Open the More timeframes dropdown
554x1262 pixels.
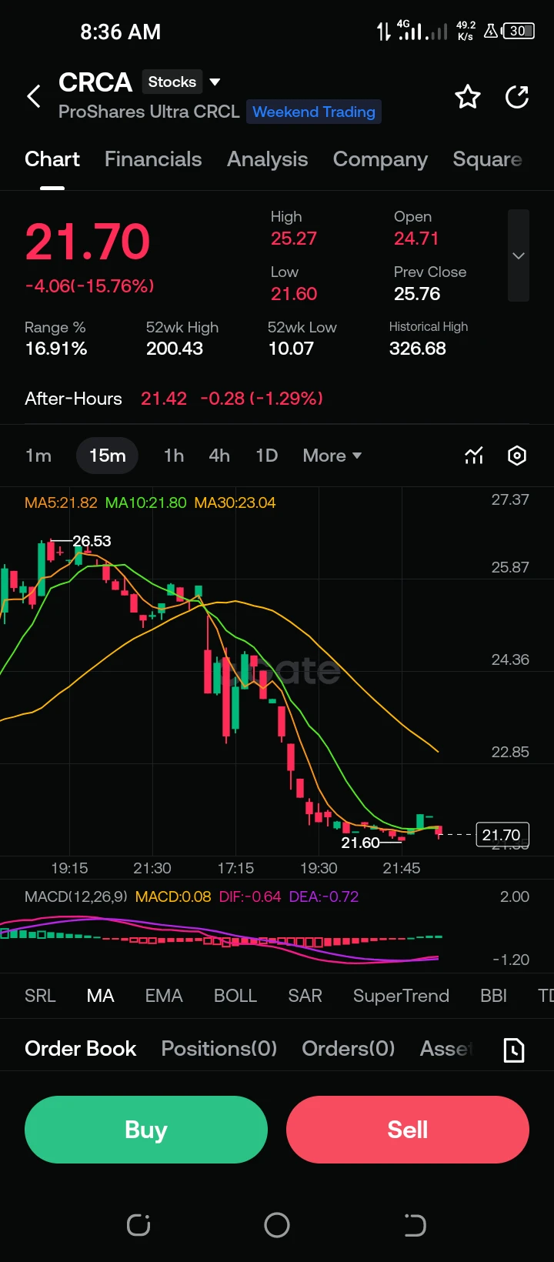pyautogui.click(x=332, y=456)
